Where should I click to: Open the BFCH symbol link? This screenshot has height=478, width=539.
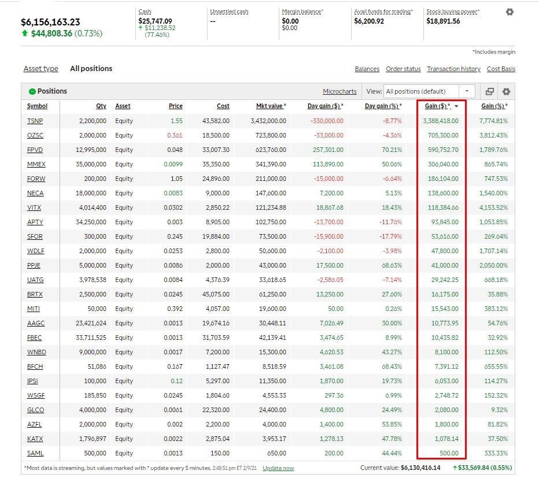click(35, 366)
